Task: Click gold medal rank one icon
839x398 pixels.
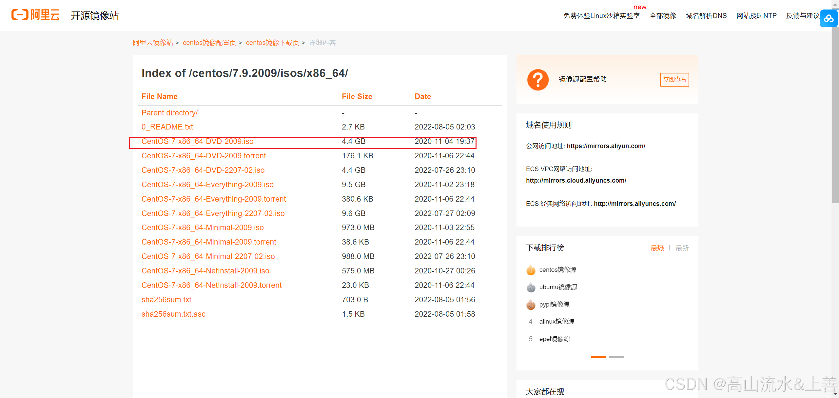Action: 531,270
